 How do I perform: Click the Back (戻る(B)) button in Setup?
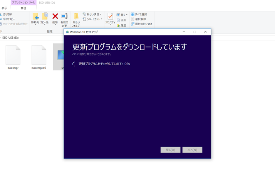(170, 150)
